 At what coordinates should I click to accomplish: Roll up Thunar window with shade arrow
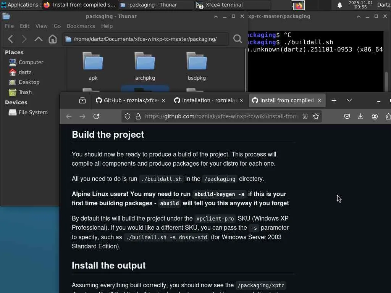[x=216, y=16]
